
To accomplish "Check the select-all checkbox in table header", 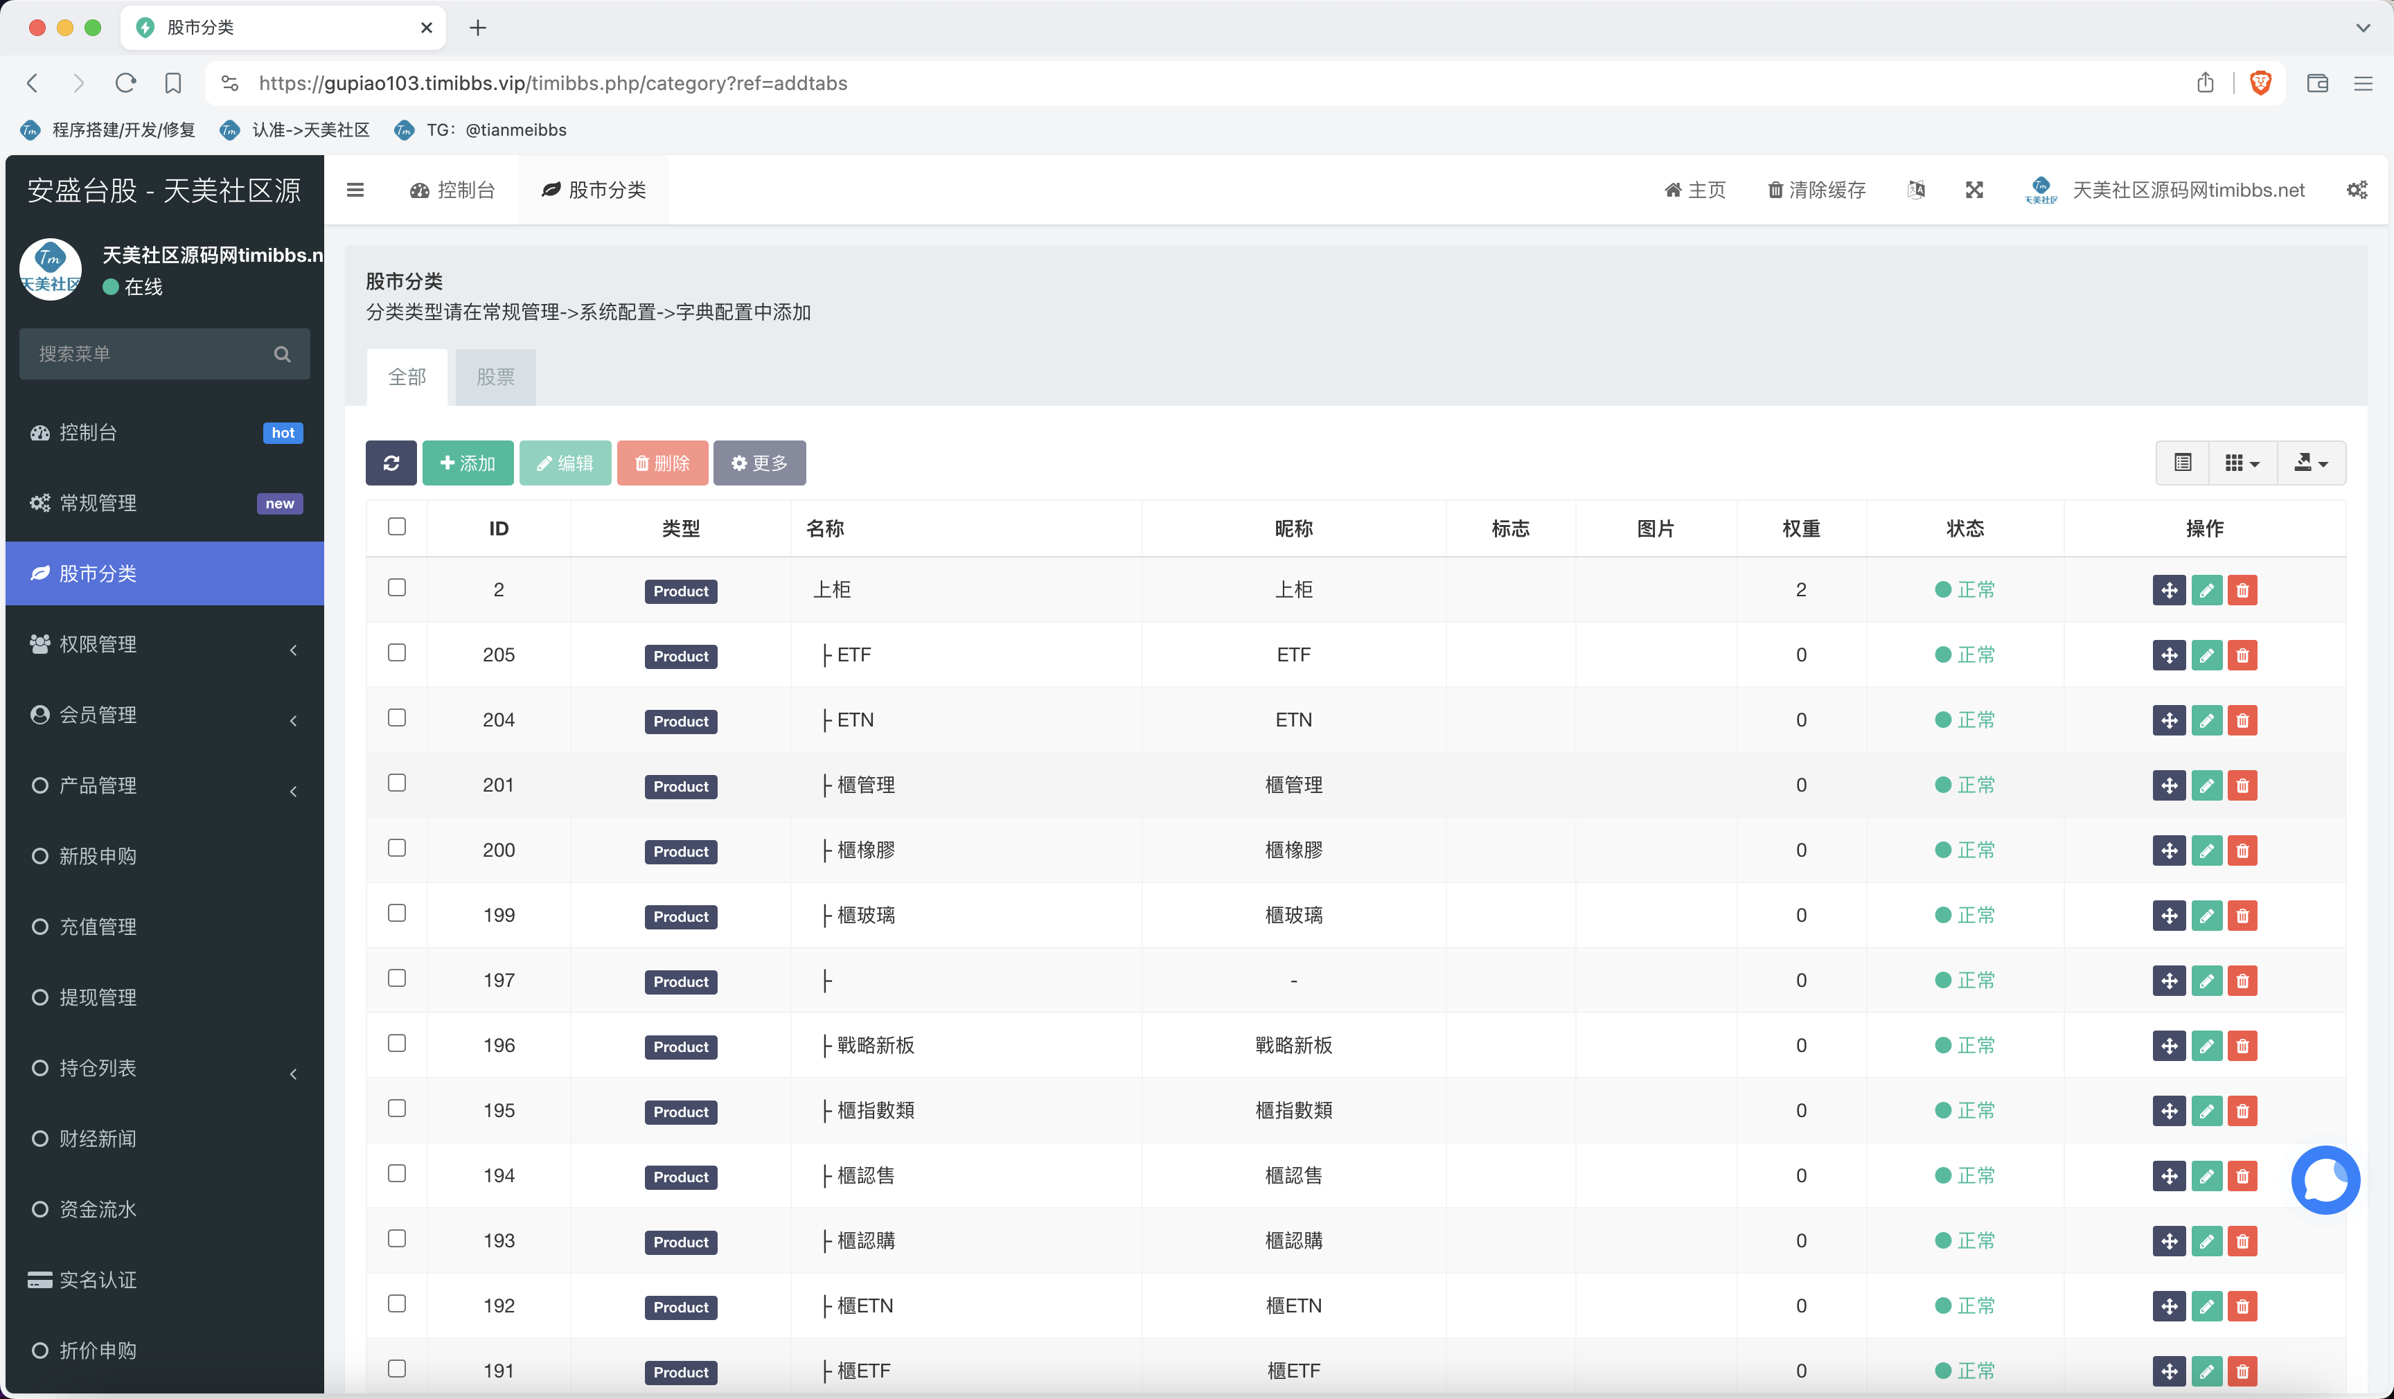I will tap(397, 526).
